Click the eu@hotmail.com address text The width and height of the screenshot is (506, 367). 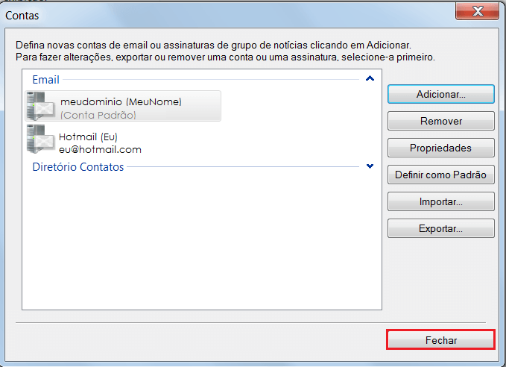(100, 149)
